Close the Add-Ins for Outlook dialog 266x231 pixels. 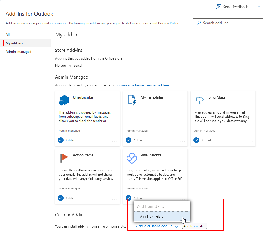pyautogui.click(x=259, y=7)
